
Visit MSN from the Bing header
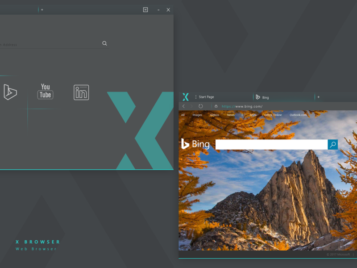tap(253, 115)
